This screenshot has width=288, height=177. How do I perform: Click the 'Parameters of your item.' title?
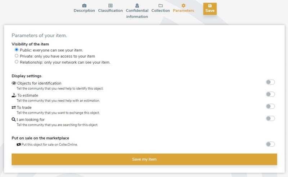(x=39, y=36)
